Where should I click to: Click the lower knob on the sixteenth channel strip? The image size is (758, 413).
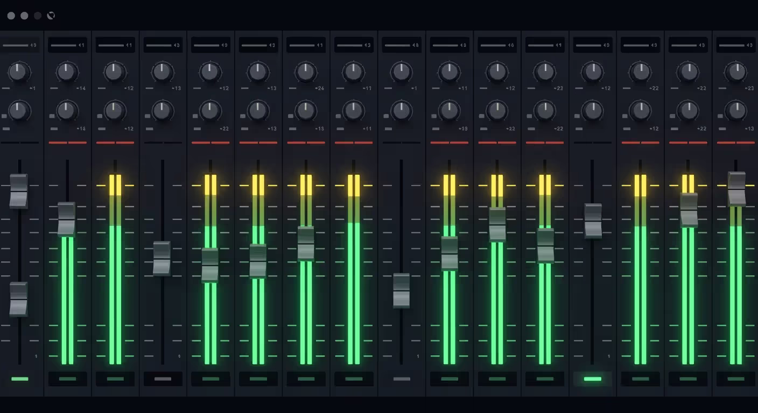pos(735,111)
